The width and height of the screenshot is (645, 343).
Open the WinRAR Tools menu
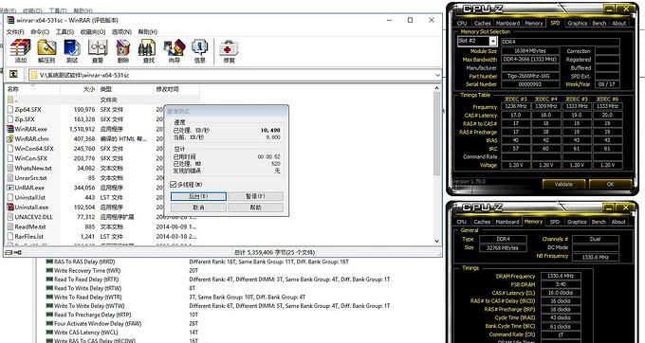point(64,31)
